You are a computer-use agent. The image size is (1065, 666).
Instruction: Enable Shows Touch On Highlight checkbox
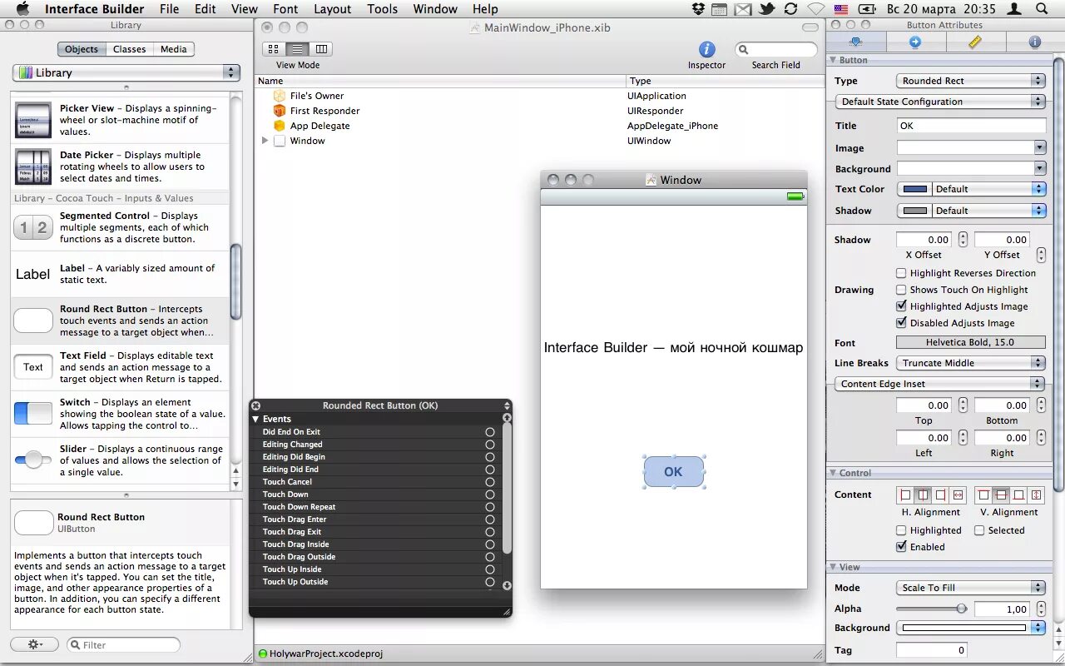pyautogui.click(x=901, y=290)
